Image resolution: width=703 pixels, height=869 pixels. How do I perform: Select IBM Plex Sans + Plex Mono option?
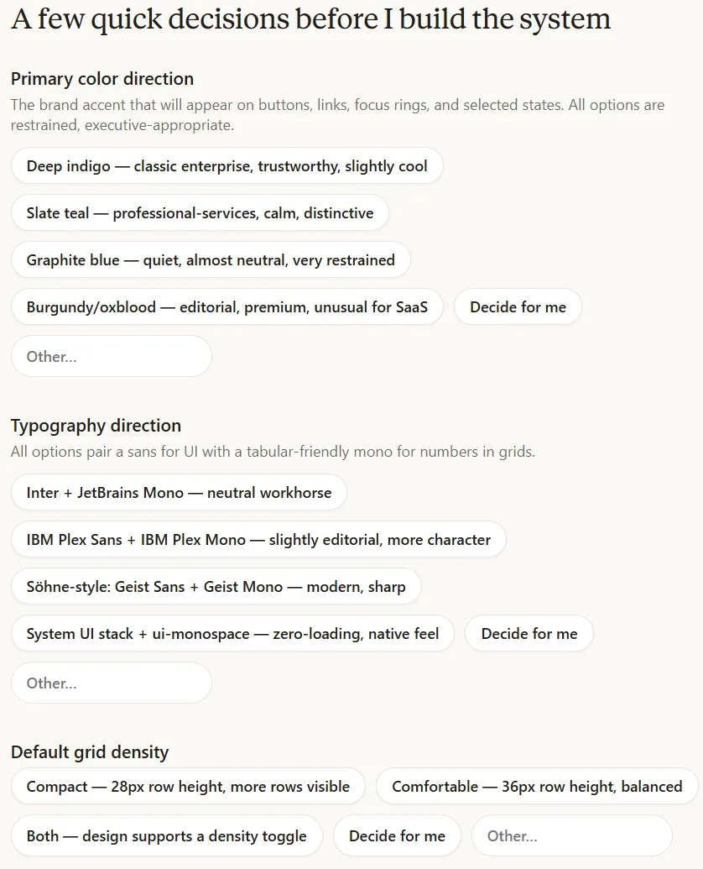coord(258,540)
